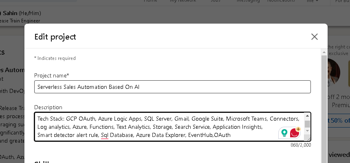Click the Project name label

pyautogui.click(x=52, y=75)
